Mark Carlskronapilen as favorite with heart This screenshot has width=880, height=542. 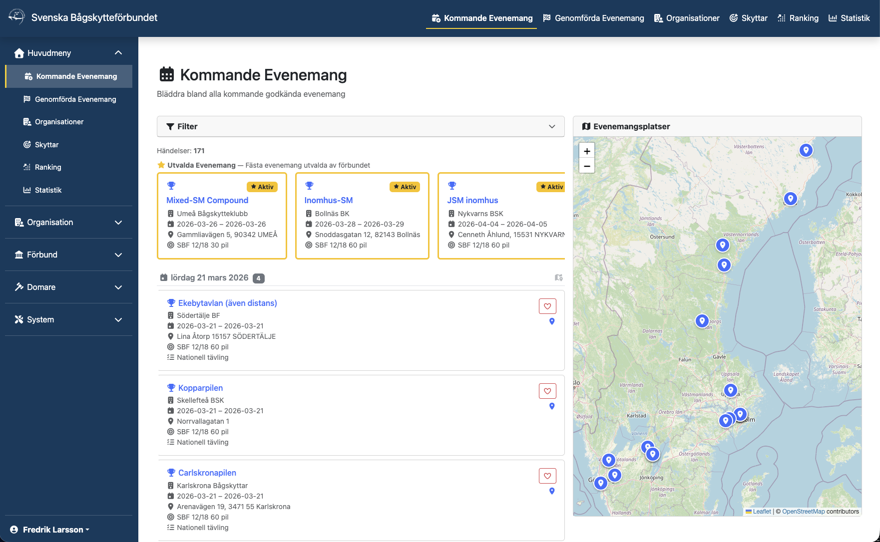pyautogui.click(x=547, y=476)
